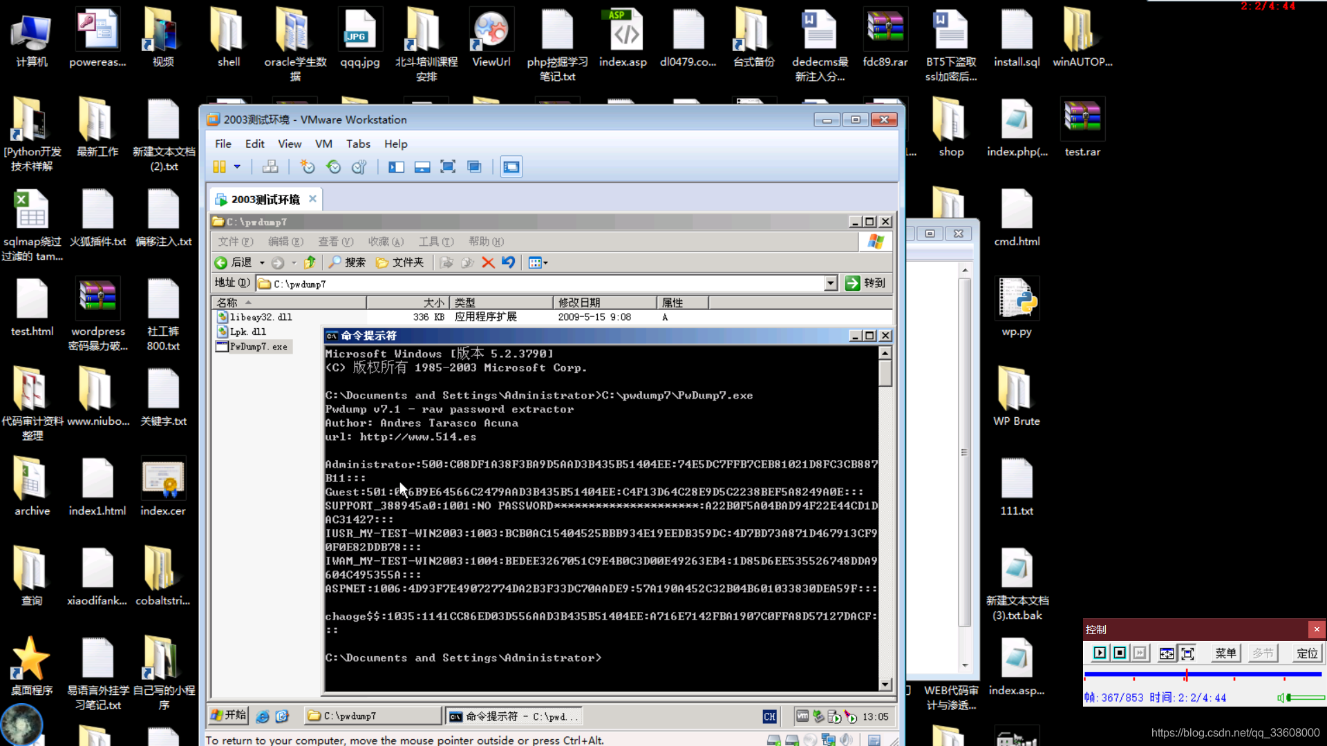Sort files by 修改日期 column header
1327x746 pixels.
coord(605,303)
